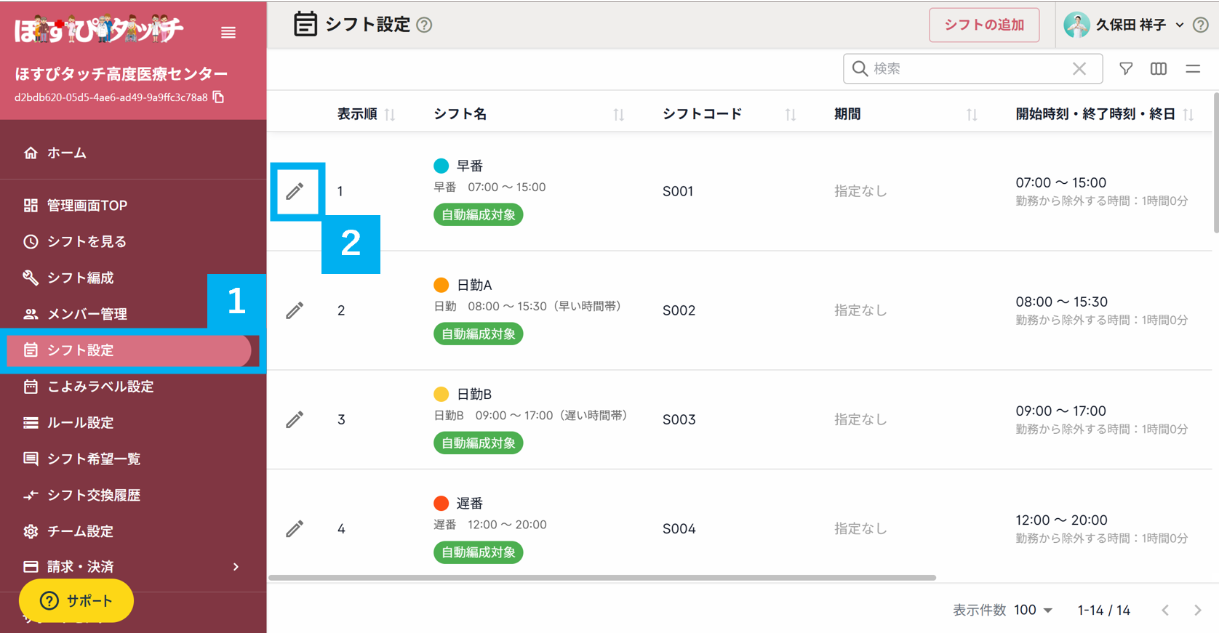Click the yellow color dot for 日勤B
This screenshot has width=1219, height=633.
click(441, 394)
